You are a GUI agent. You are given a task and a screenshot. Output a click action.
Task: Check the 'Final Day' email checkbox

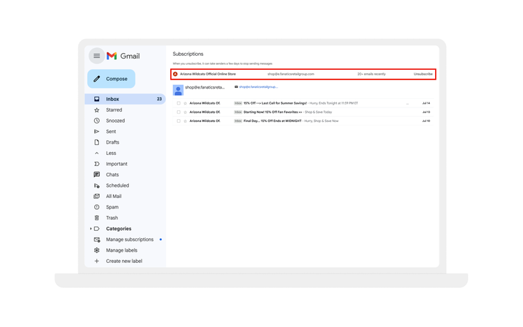point(179,121)
